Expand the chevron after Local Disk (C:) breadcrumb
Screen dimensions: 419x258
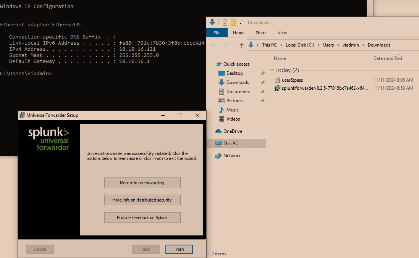pyautogui.click(x=319, y=45)
